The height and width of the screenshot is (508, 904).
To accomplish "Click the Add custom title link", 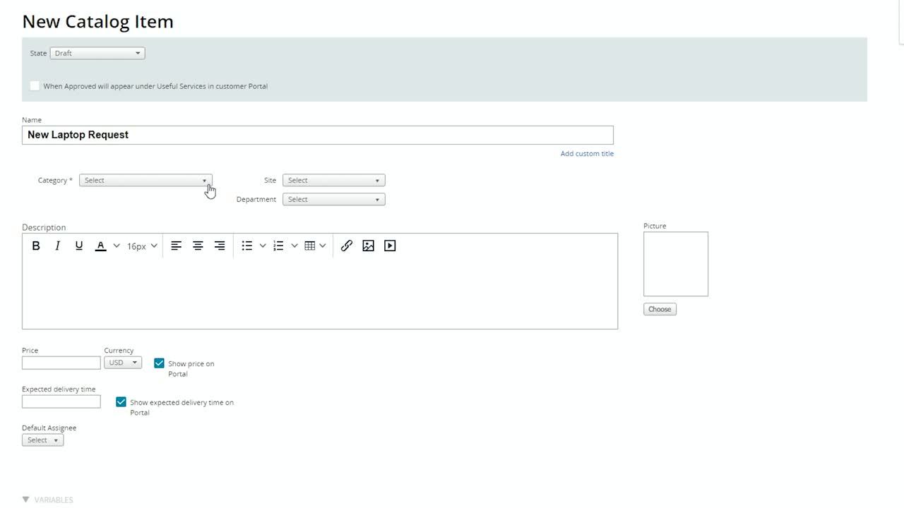I will [x=586, y=154].
